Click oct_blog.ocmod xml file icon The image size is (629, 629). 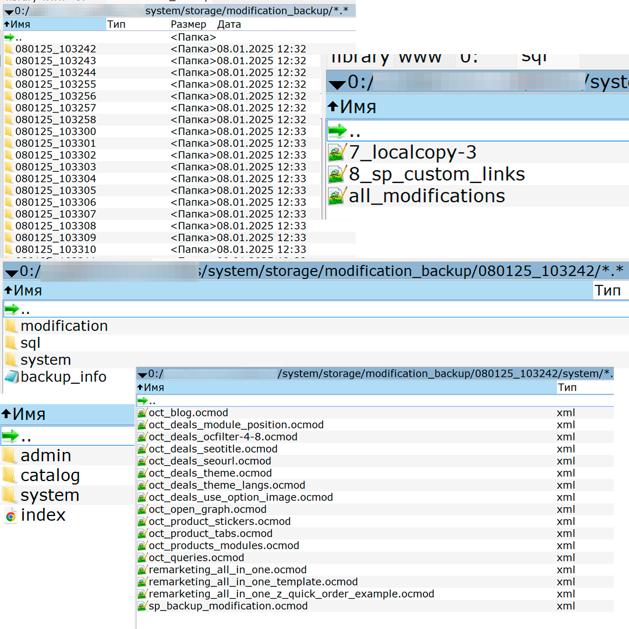pyautogui.click(x=142, y=413)
